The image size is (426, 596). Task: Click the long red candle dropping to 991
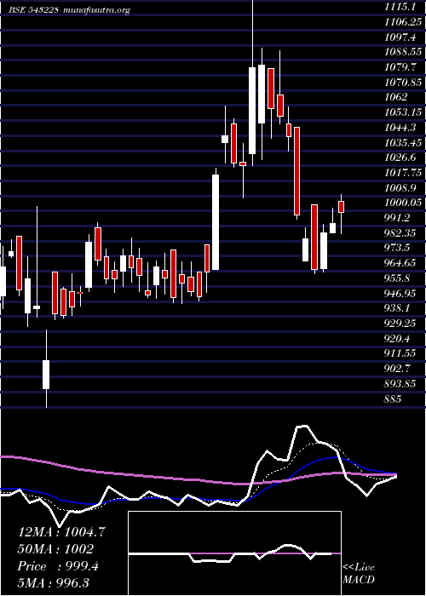[x=296, y=171]
